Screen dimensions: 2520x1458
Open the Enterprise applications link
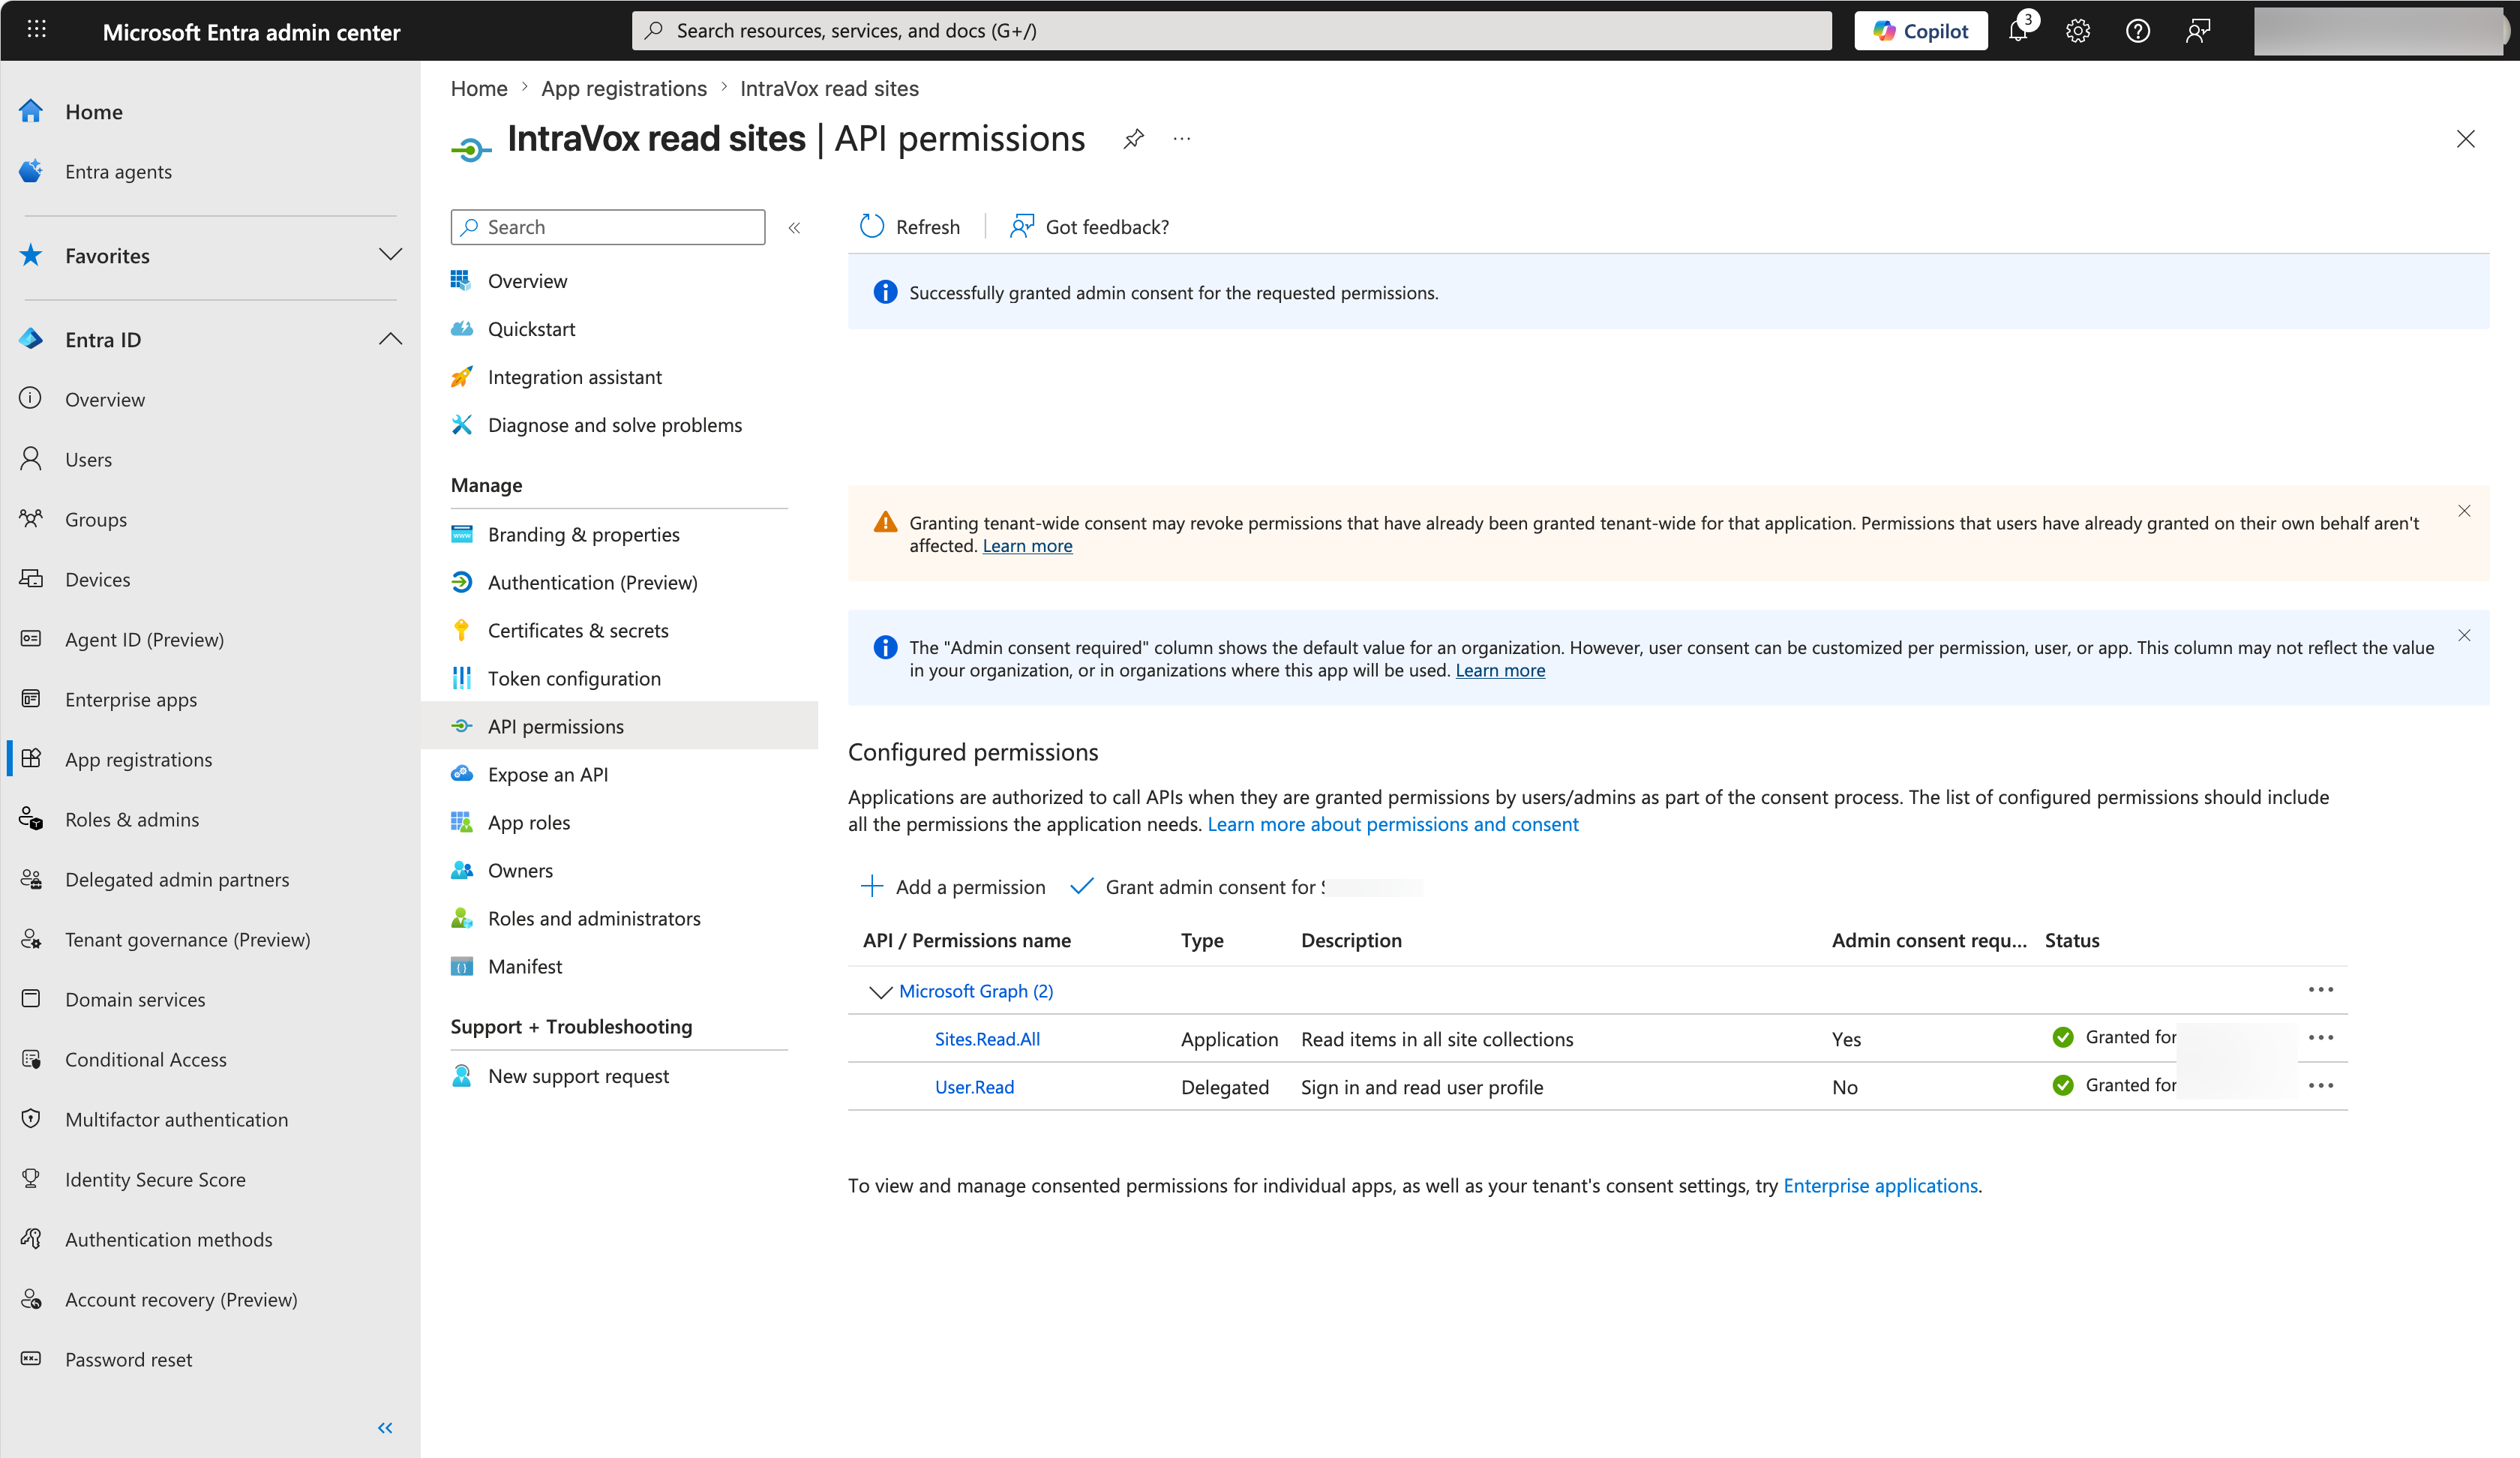tap(1880, 1186)
